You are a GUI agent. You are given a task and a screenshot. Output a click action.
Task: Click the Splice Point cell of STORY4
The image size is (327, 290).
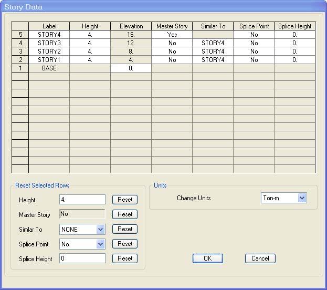click(x=254, y=35)
